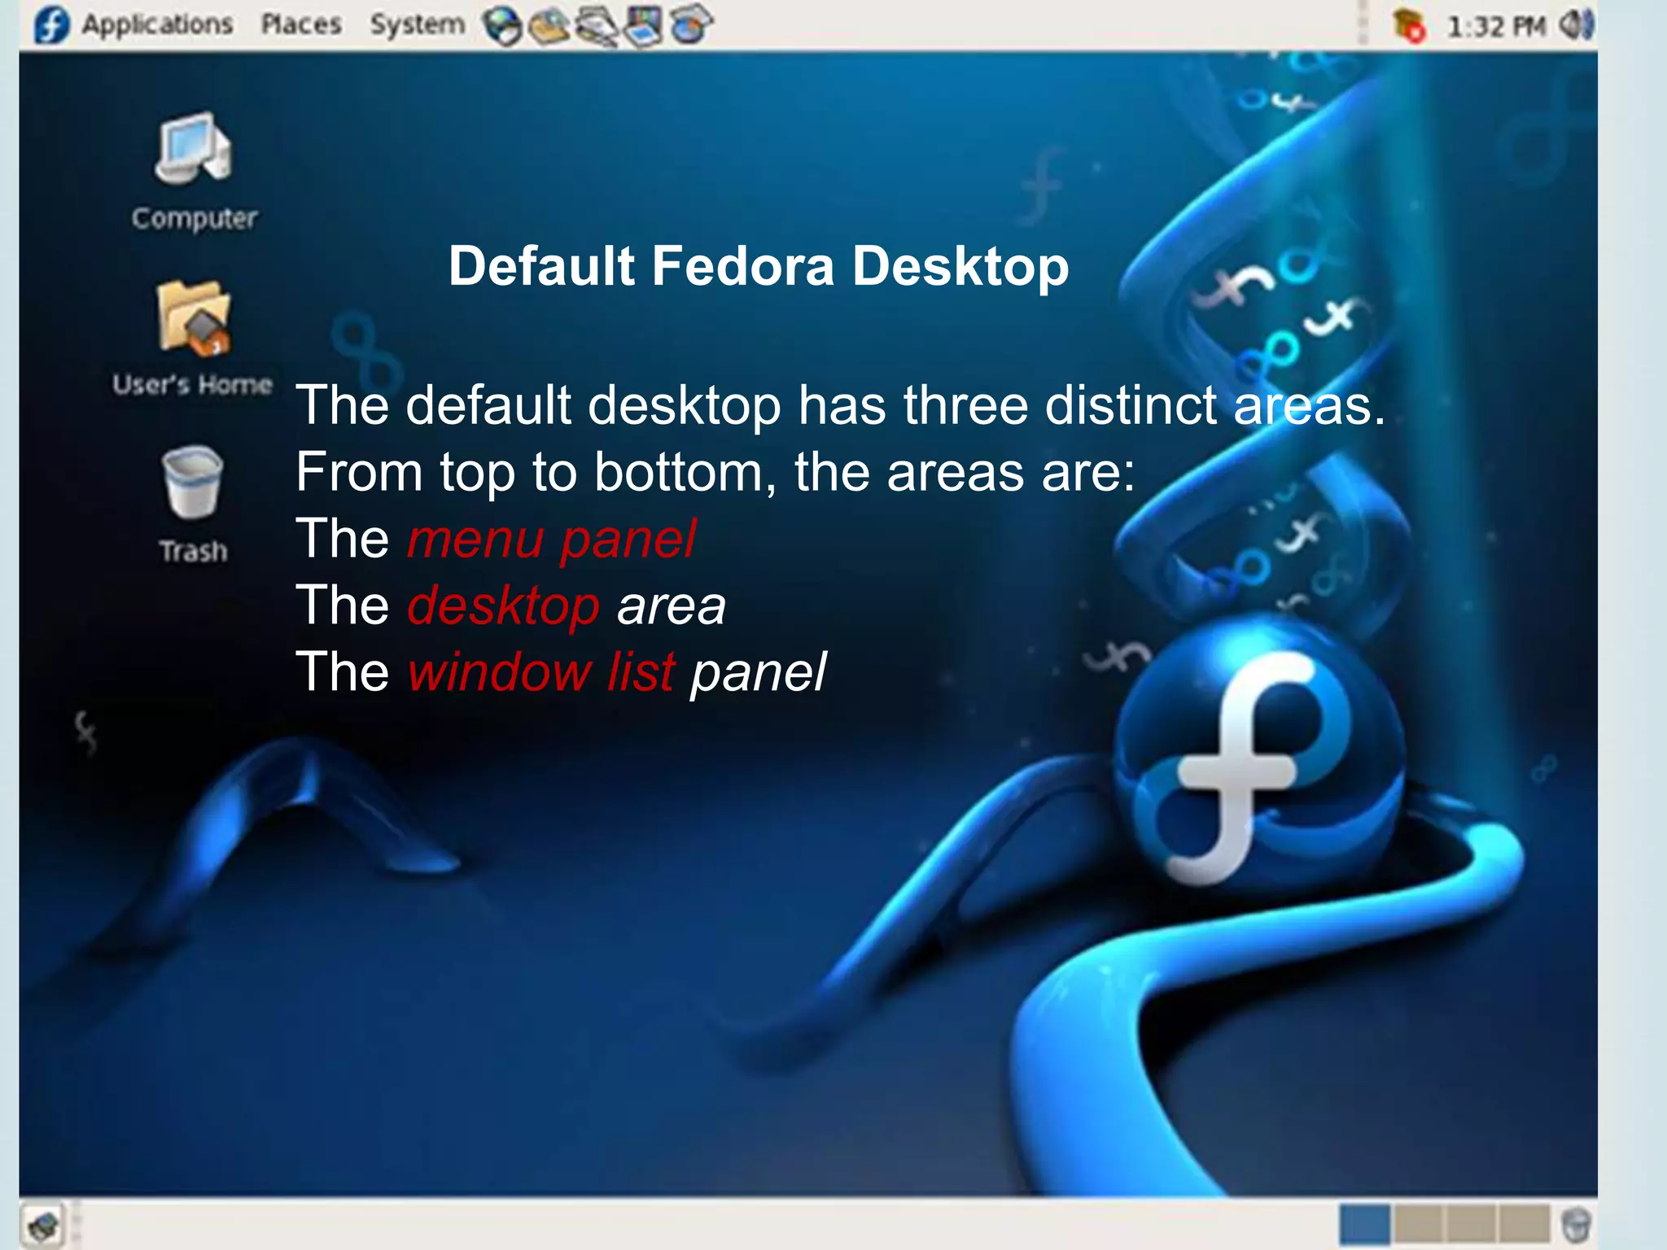1667x1250 pixels.
Task: Select the User's Home folder icon
Action: [x=194, y=318]
